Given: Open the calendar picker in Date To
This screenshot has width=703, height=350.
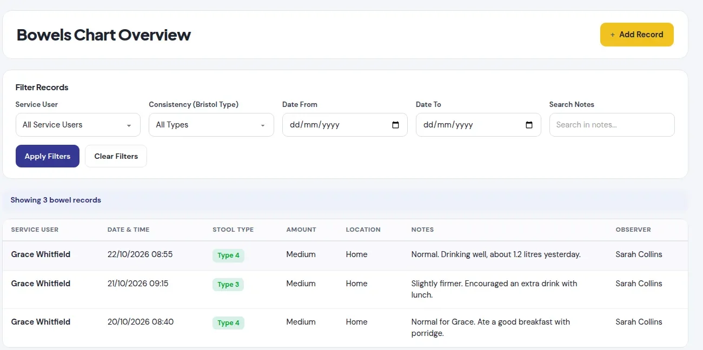Looking at the screenshot, I should click(x=529, y=125).
